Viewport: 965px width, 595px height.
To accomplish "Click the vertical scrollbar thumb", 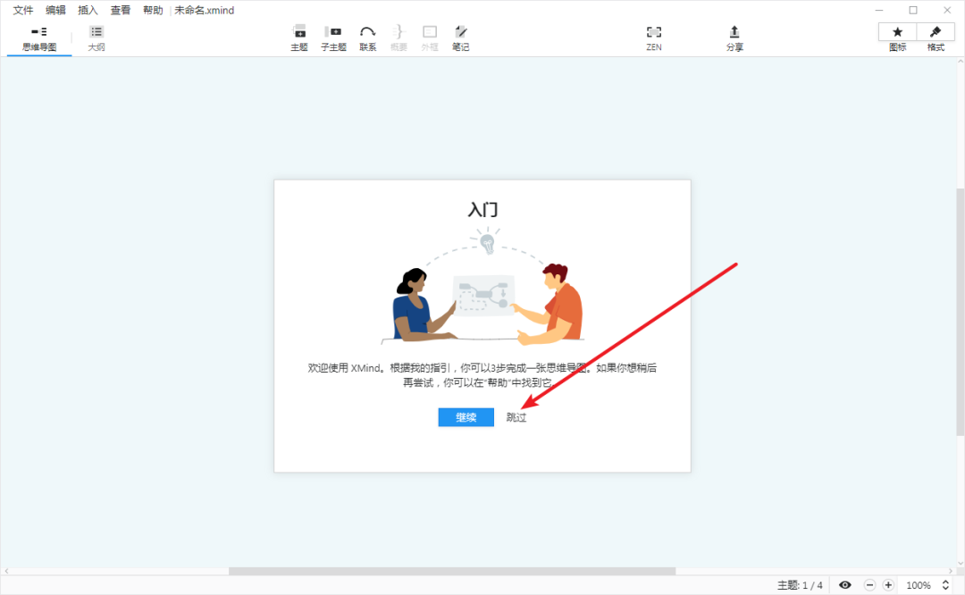I will coord(960,312).
